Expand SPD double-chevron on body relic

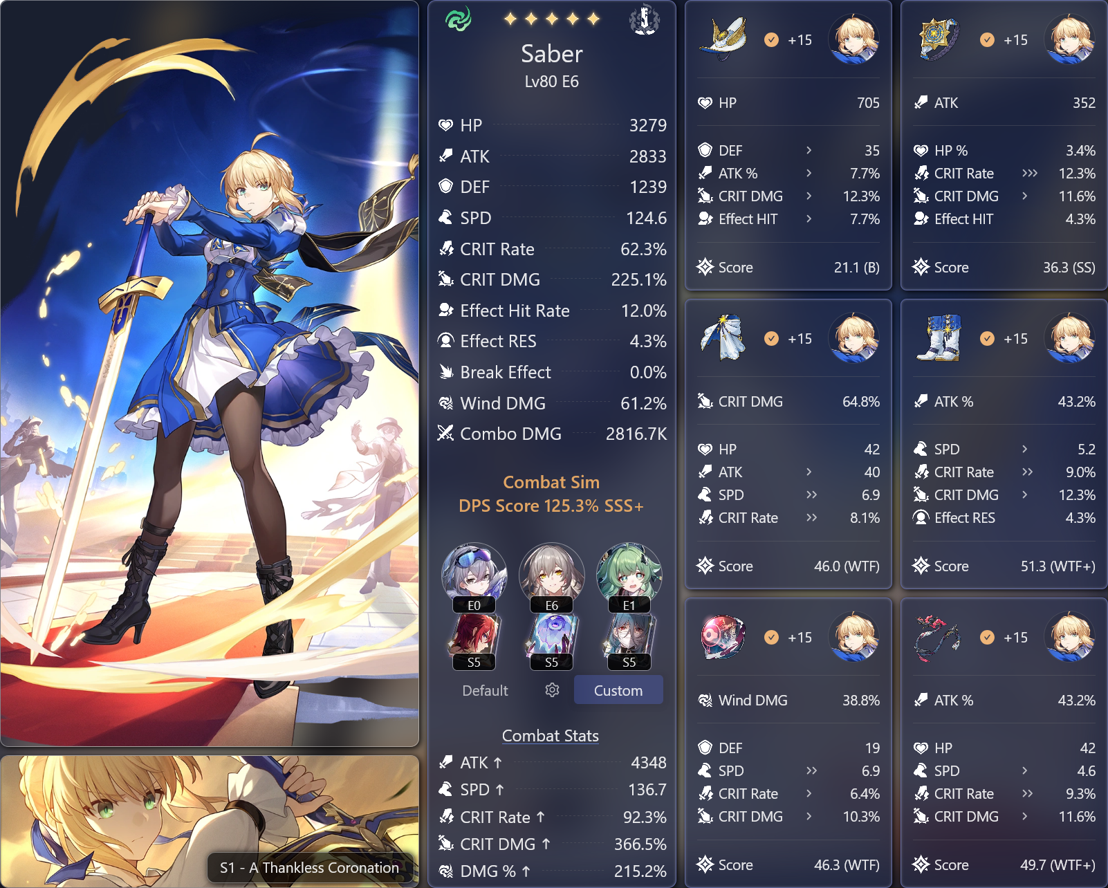[811, 494]
